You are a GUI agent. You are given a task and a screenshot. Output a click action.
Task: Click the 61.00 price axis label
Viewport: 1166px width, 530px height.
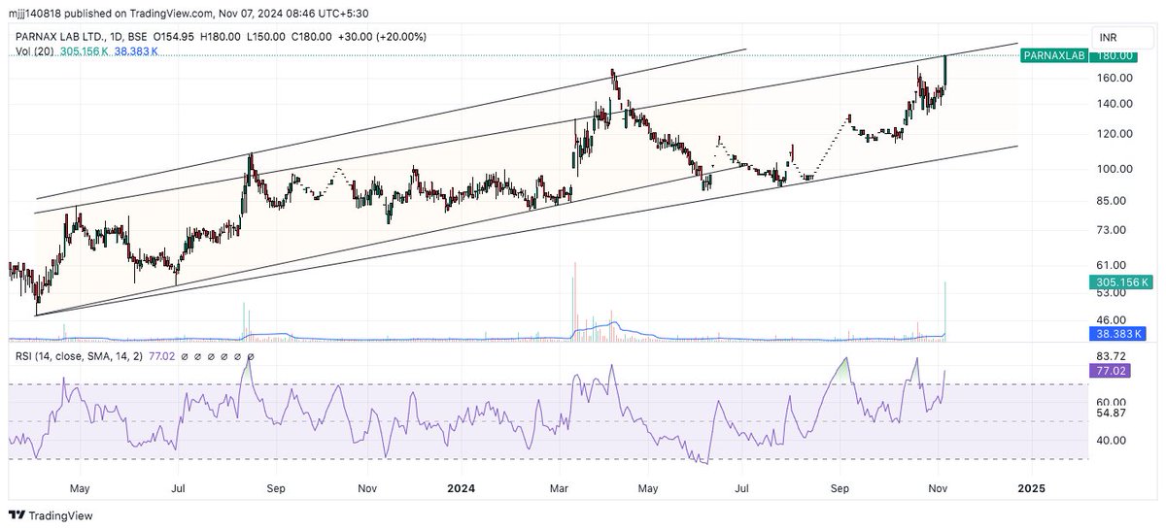(1113, 265)
